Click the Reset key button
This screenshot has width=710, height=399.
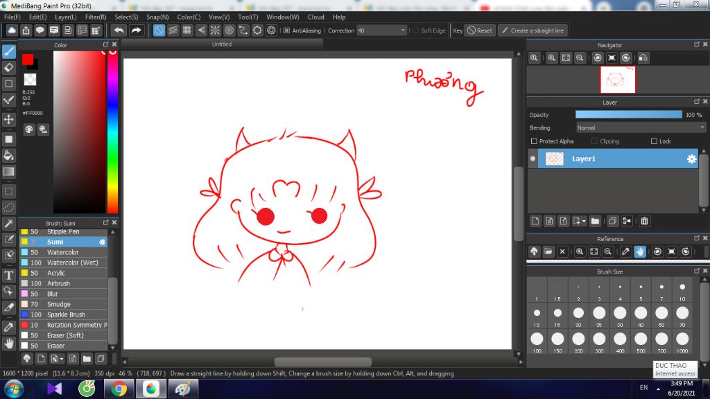tap(480, 30)
